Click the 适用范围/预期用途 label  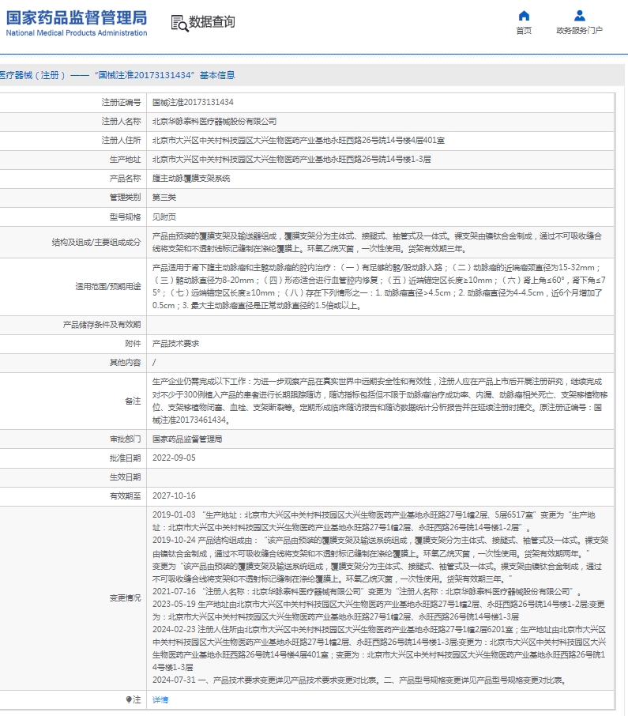(108, 286)
